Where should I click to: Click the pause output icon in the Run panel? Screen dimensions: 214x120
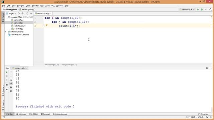7,80
